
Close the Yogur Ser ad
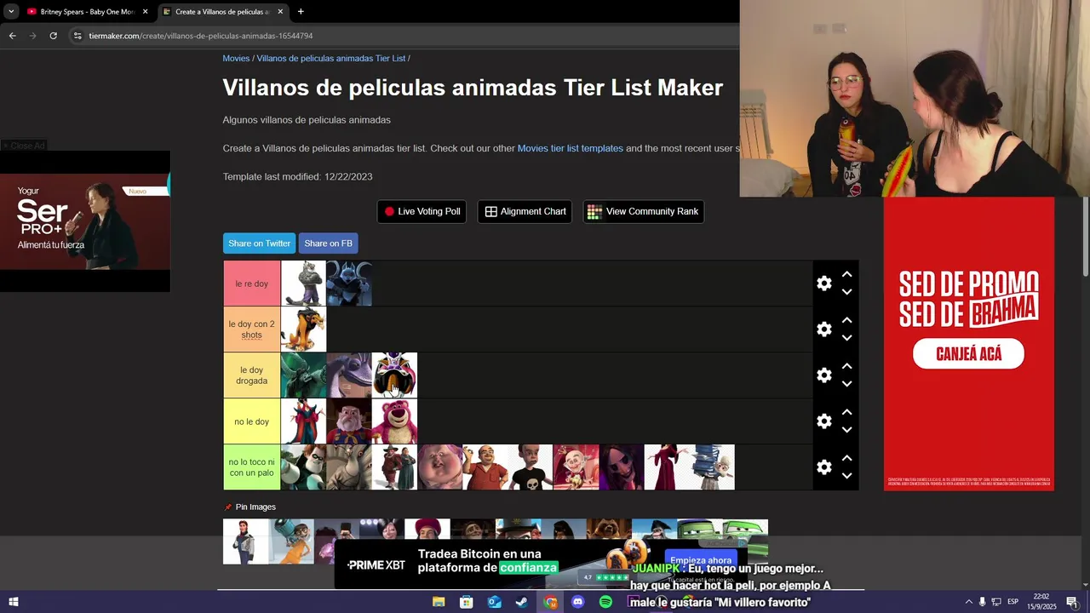tap(24, 145)
